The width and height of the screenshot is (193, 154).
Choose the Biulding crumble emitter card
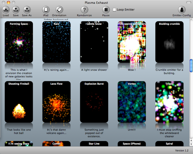pyautogui.click(x=169, y=42)
